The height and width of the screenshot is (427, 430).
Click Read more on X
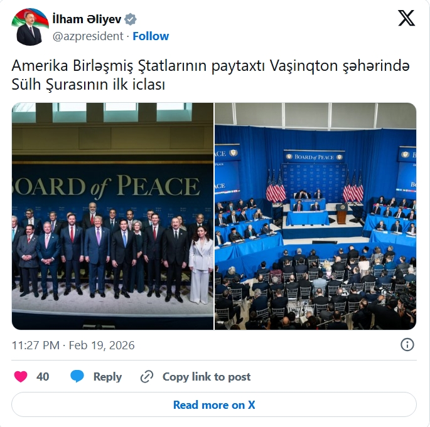214,404
